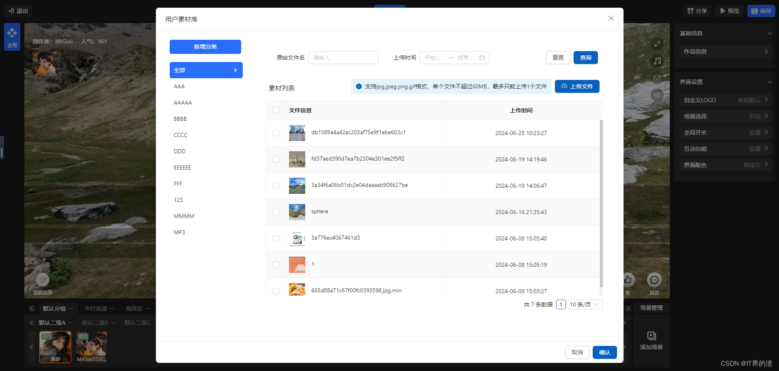Toggle fullscreen with the expand arrows icon
779x371 pixels.
tap(657, 44)
